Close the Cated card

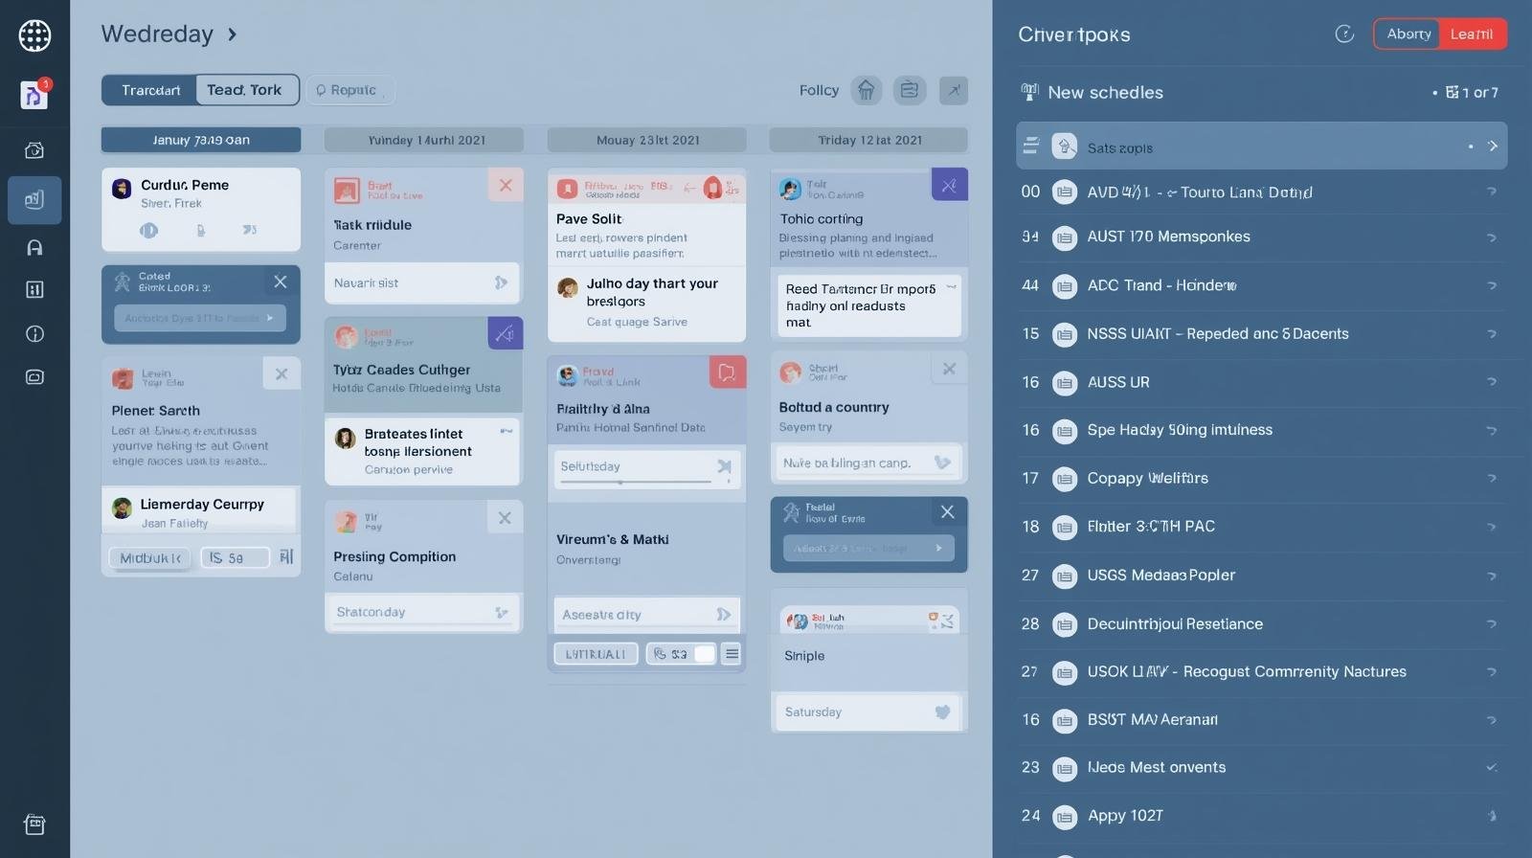click(x=281, y=282)
